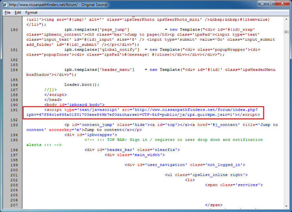Click the <body id='ipboard_body'> tag
The height and width of the screenshot is (212, 292).
[74, 105]
